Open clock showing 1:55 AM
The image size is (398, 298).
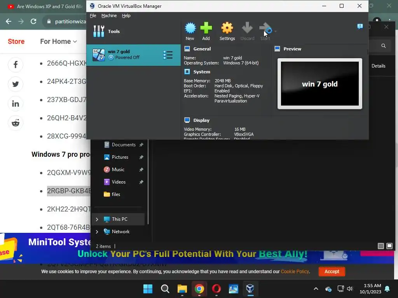(370, 289)
